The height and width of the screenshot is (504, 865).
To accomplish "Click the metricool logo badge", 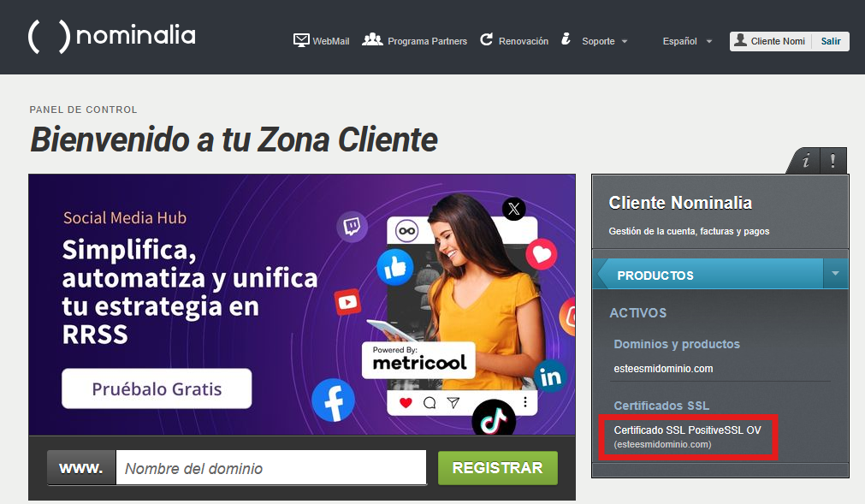I will 418,359.
